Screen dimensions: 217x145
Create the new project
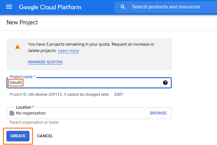(x=18, y=136)
